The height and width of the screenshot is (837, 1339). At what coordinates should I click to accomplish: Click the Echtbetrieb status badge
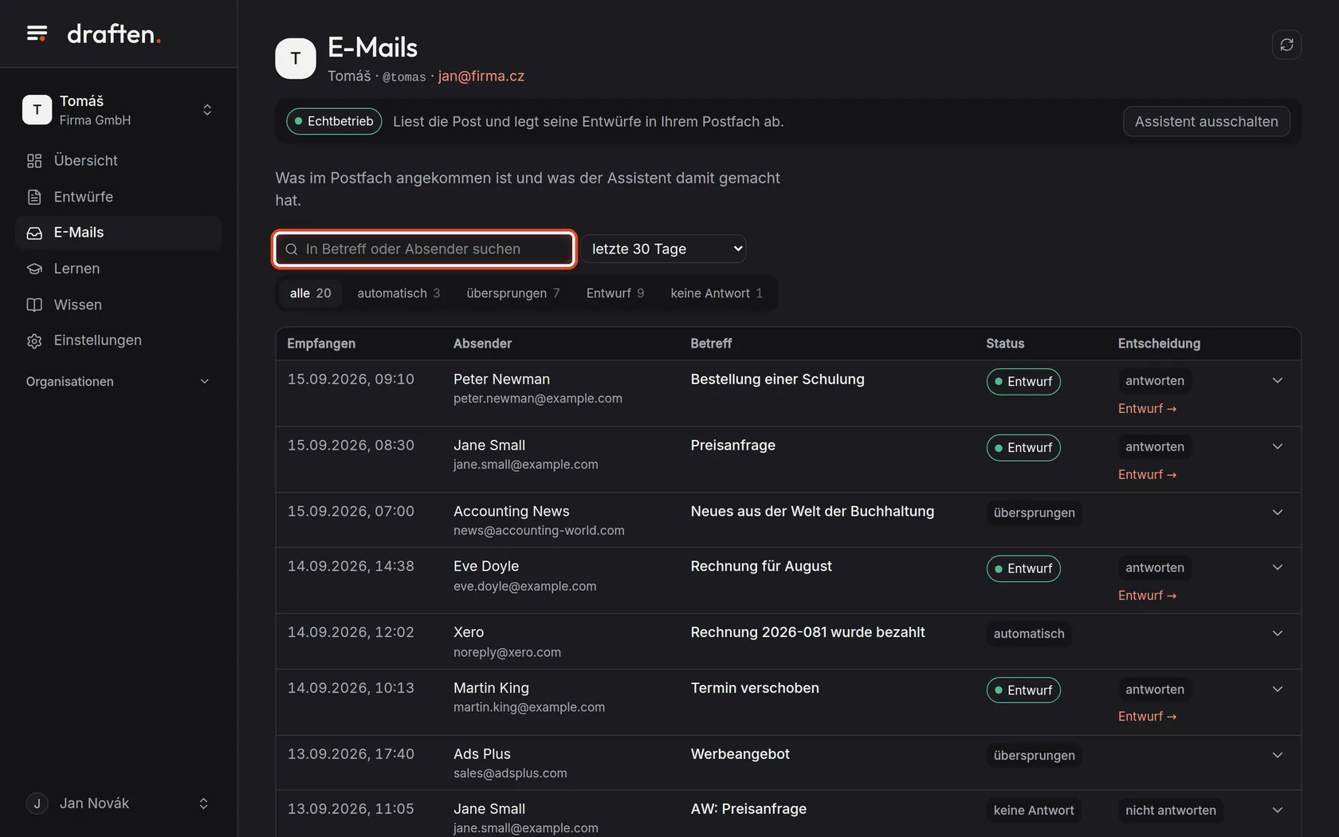point(334,121)
